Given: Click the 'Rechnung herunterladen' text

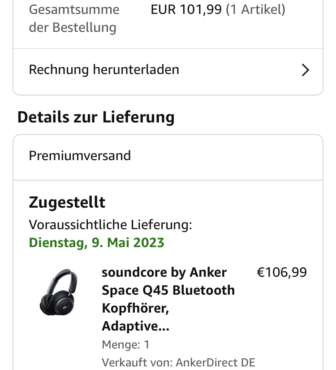Looking at the screenshot, I should [x=104, y=70].
